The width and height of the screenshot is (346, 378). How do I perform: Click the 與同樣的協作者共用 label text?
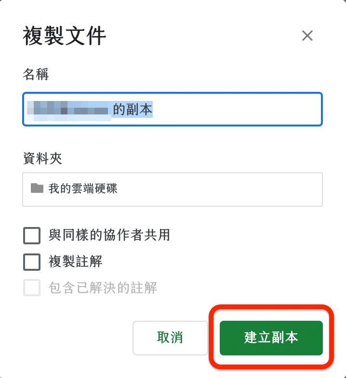point(109,235)
